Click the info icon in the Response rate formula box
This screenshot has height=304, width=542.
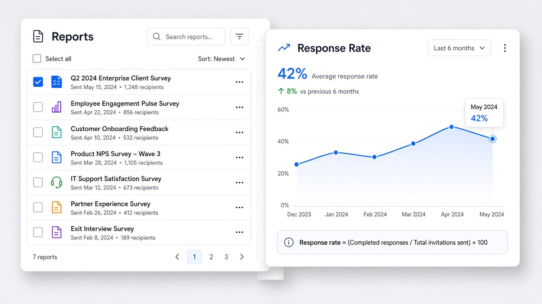click(x=289, y=242)
